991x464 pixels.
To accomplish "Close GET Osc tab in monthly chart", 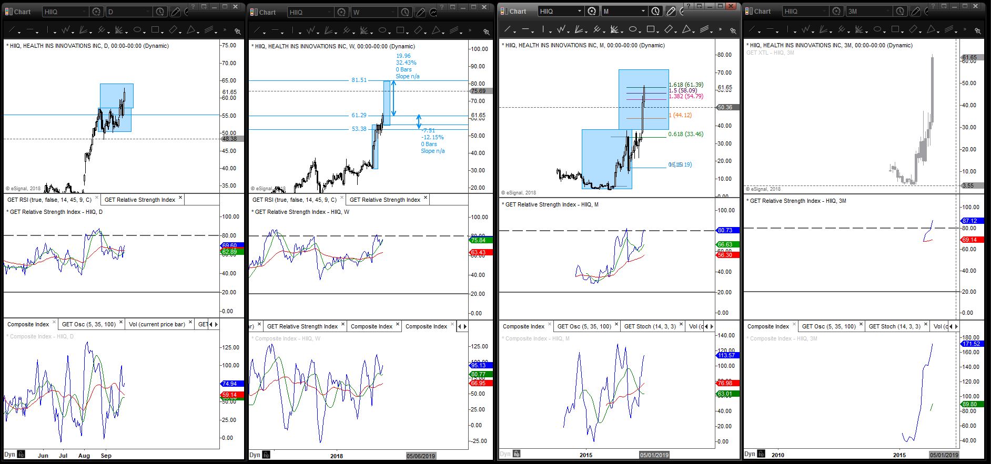I will (x=617, y=325).
